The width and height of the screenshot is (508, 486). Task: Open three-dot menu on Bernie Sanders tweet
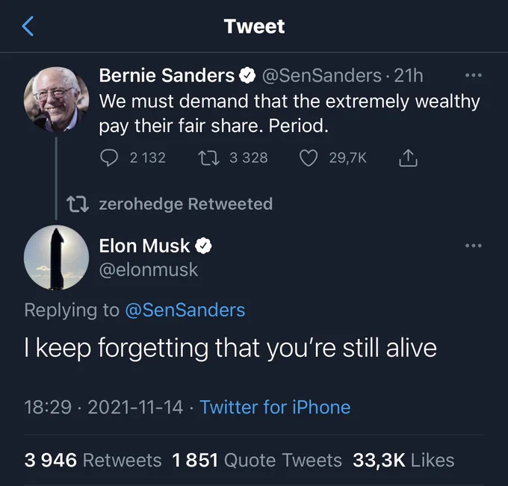point(474,75)
